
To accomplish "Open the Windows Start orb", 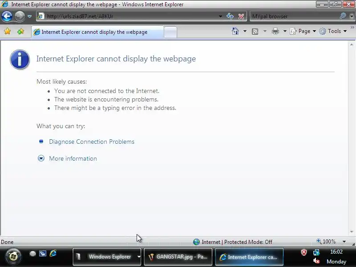I will 13,257.
